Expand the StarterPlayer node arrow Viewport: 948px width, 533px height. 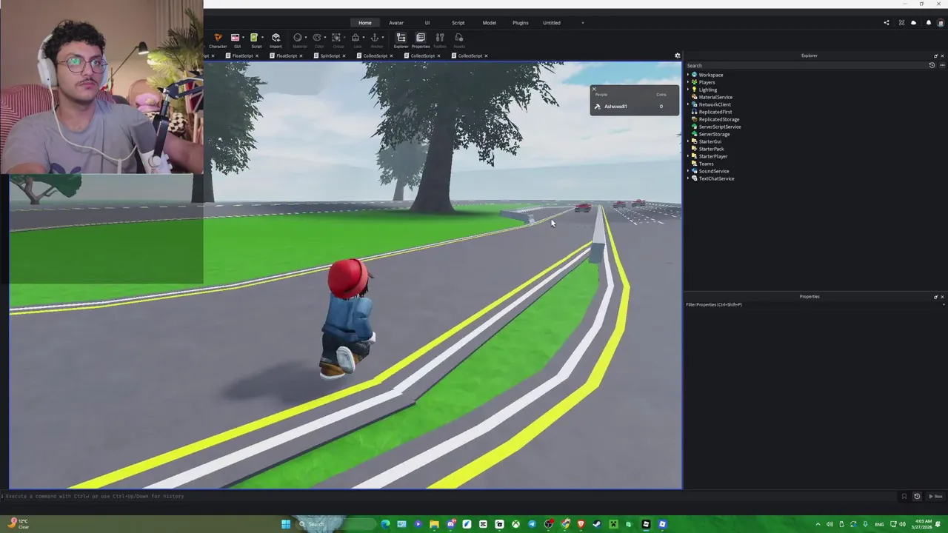[x=688, y=156]
